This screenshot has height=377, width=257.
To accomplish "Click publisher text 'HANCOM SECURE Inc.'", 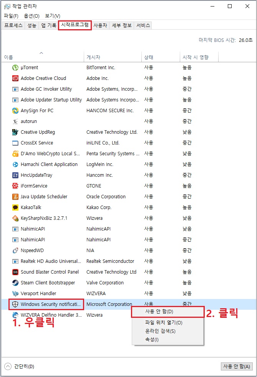I will tap(110, 111).
